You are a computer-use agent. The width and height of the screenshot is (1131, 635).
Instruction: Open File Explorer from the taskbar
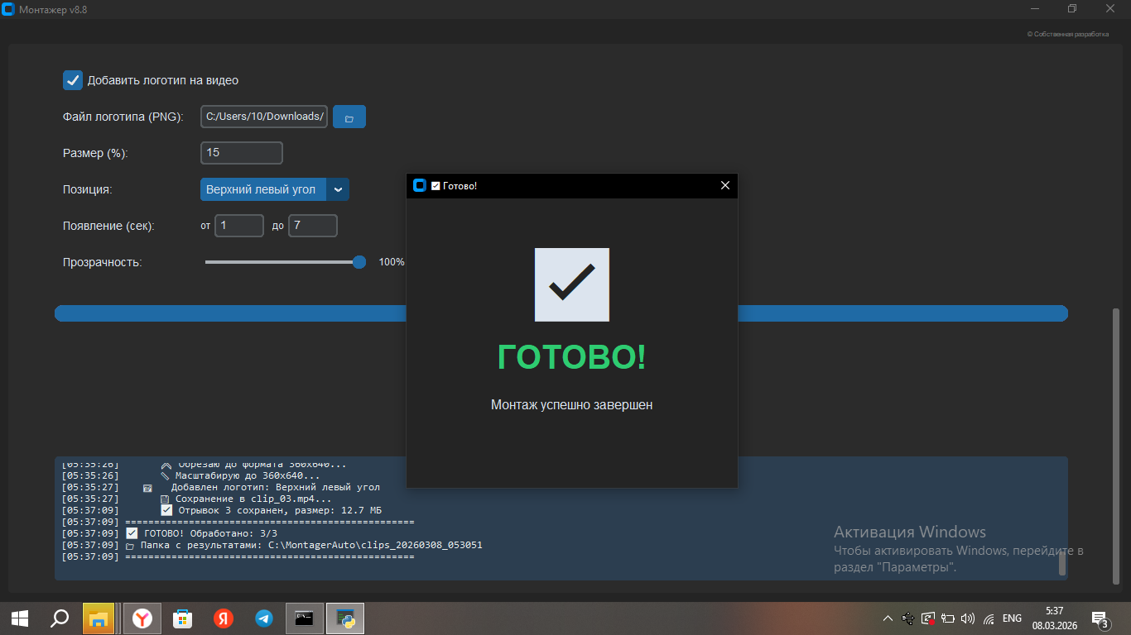tap(99, 618)
